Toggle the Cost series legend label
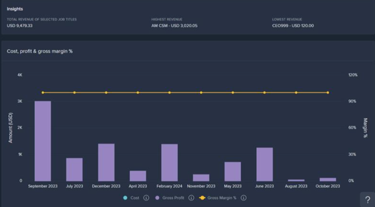This screenshot has width=375, height=207. tap(135, 198)
